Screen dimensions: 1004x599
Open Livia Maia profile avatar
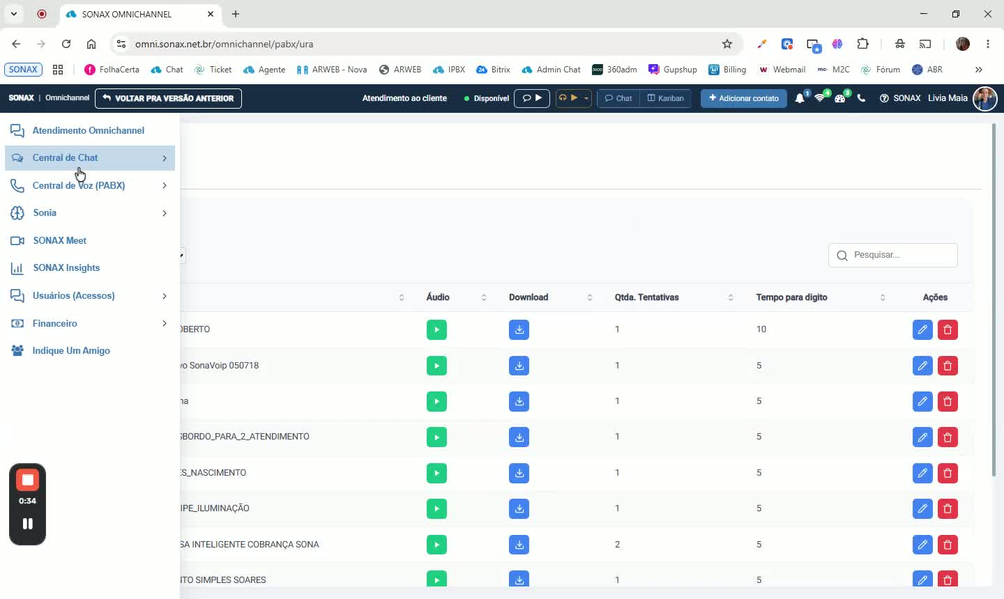[985, 98]
